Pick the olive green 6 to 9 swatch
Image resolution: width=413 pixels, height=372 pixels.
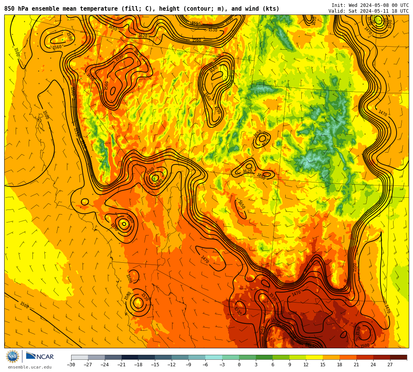281,357
